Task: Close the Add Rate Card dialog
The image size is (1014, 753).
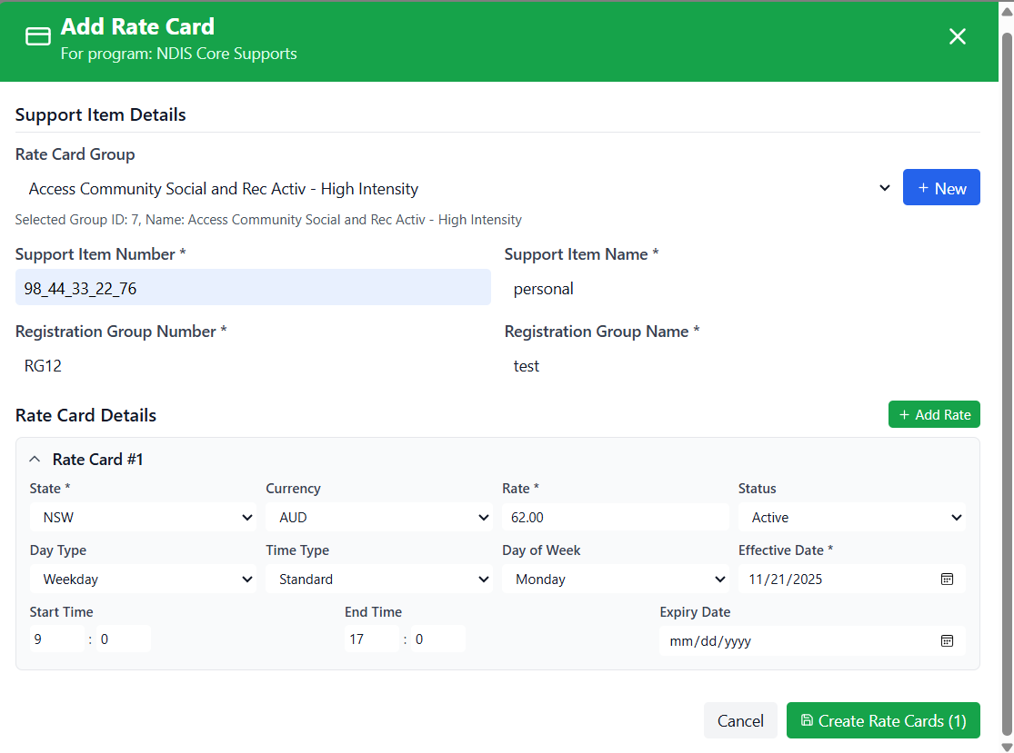Action: point(957,36)
